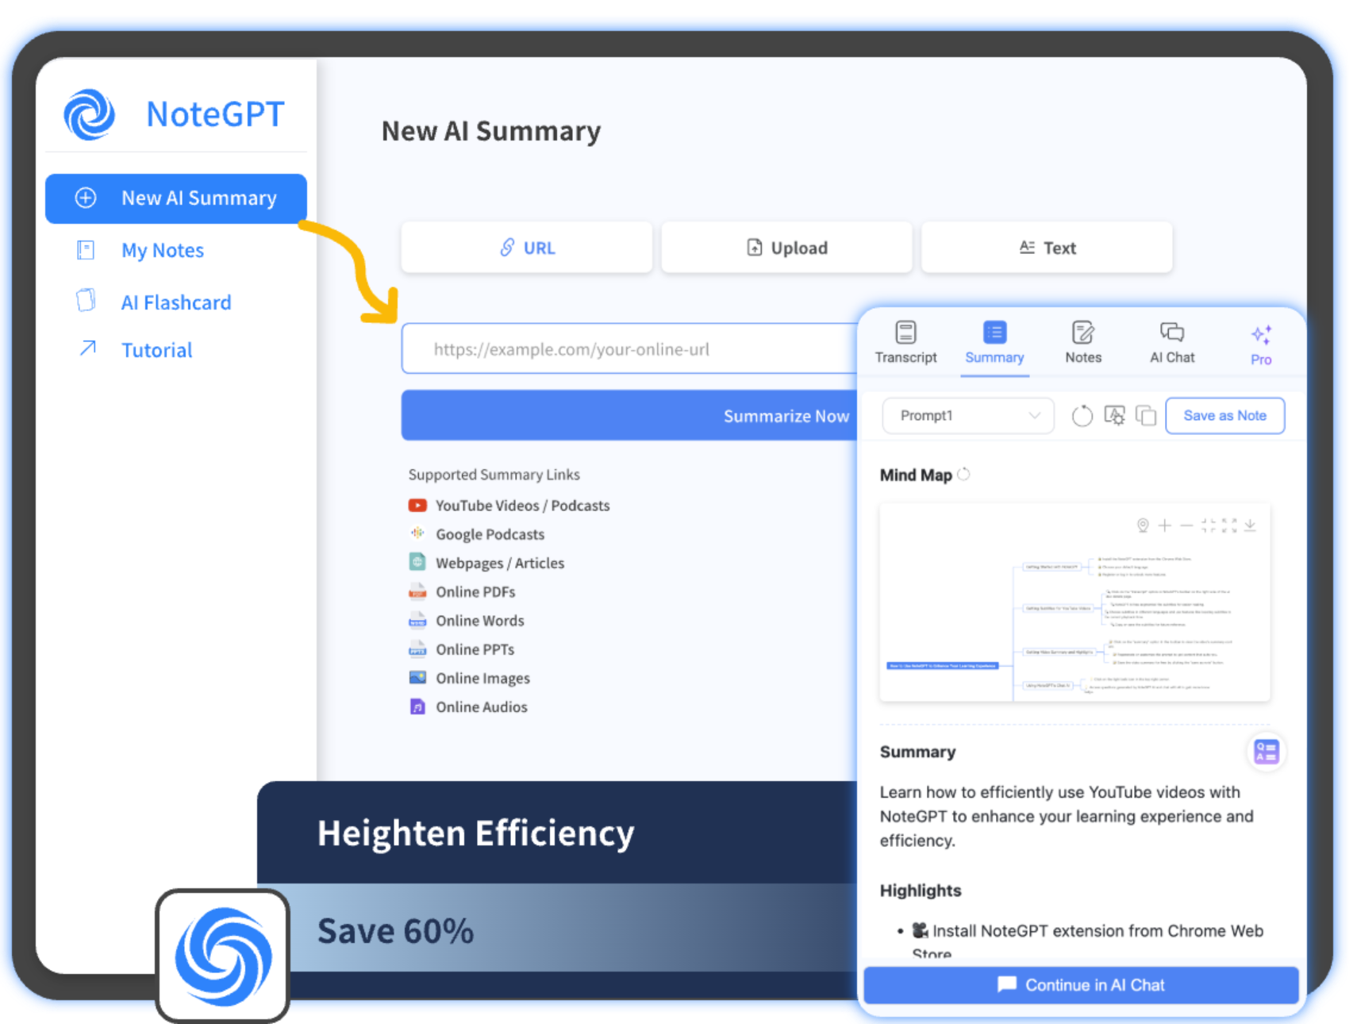Open the AI Chat tab

pos(1172,342)
